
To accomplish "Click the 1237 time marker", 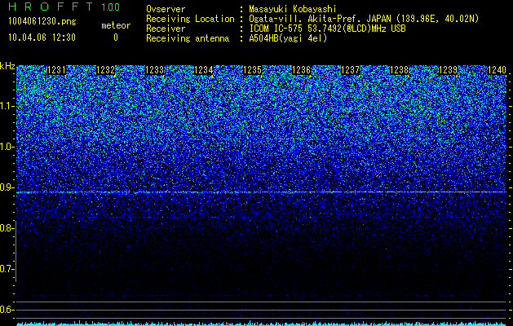I will pyautogui.click(x=350, y=70).
